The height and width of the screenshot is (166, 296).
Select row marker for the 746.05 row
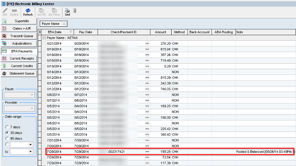click(40, 89)
